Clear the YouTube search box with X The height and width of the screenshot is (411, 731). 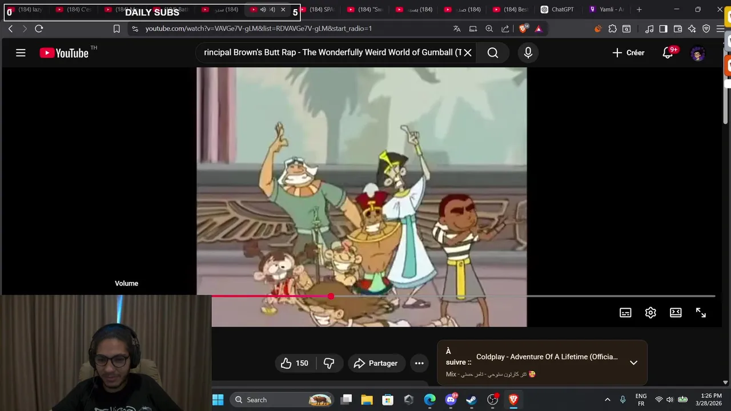tap(467, 53)
